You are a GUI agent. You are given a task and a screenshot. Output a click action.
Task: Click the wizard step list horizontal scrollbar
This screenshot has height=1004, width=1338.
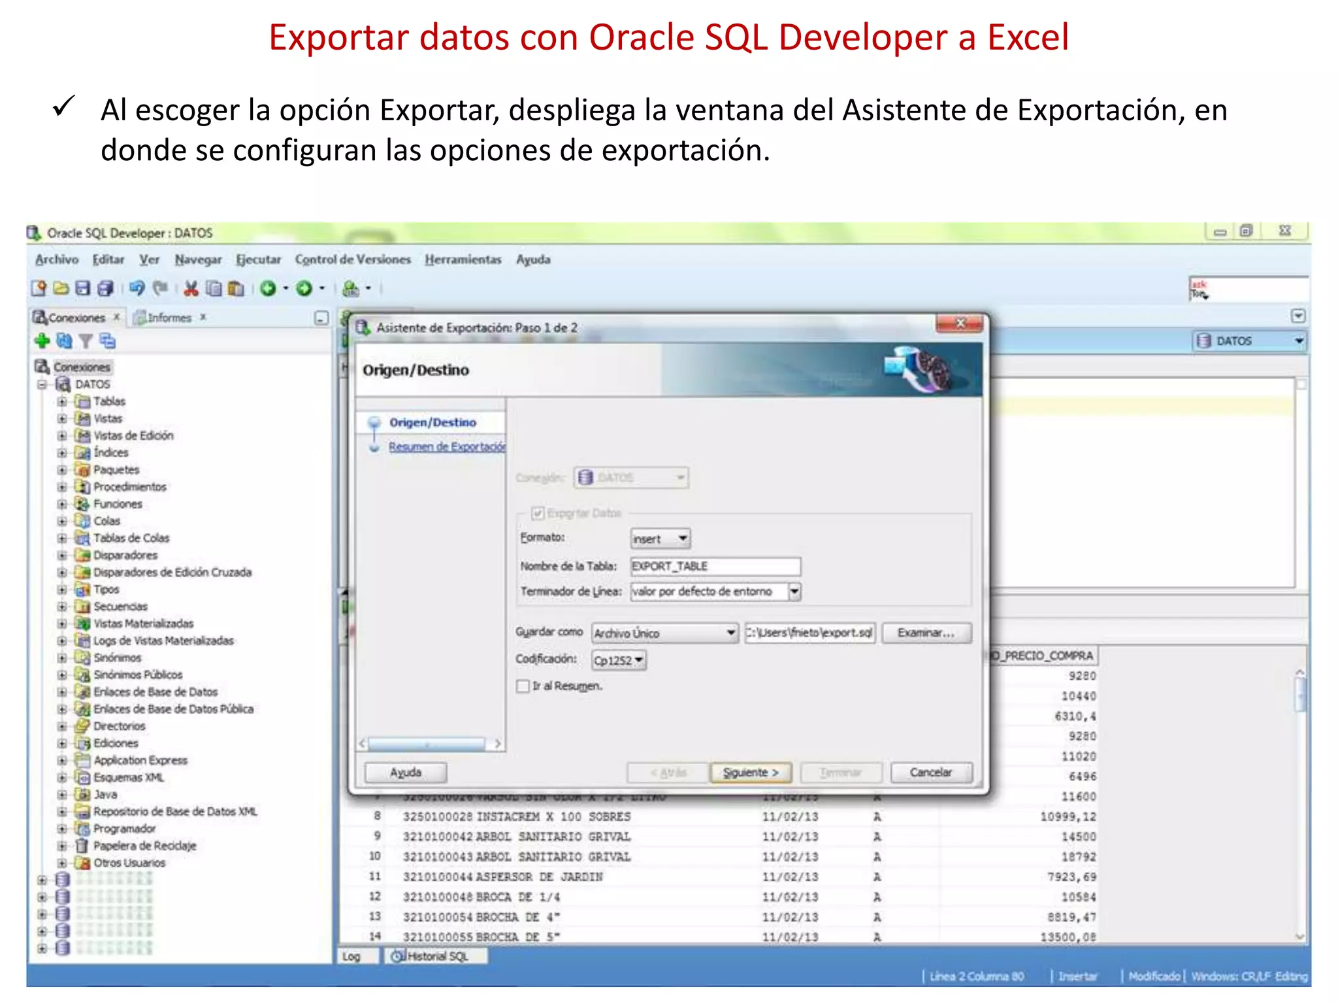(427, 744)
